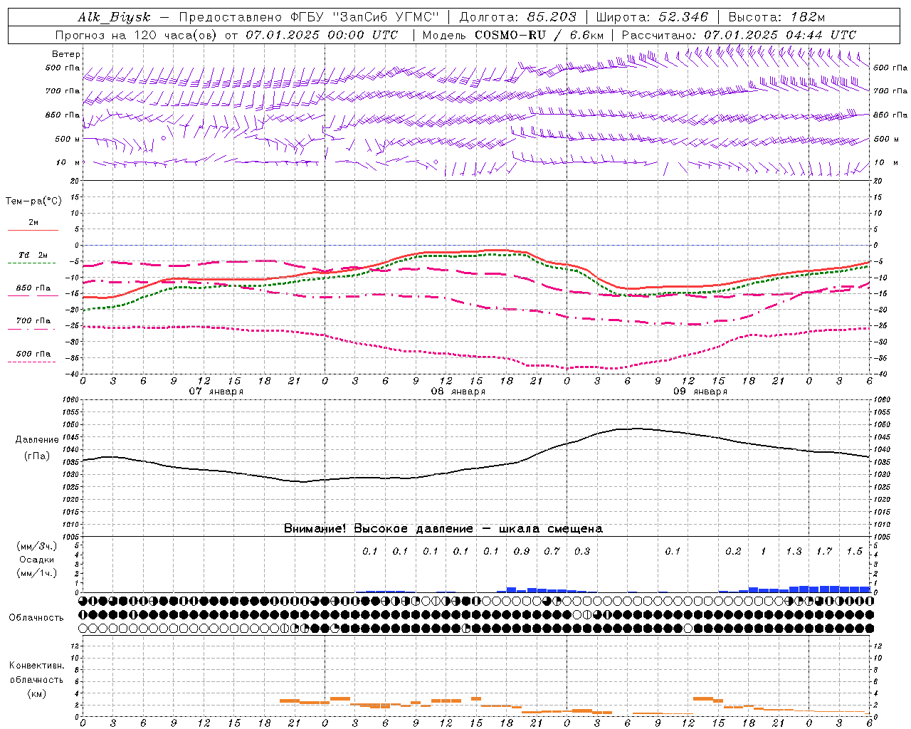Select the 700 гПа temperature legend label
Image resolution: width=911 pixels, height=729 pixels.
click(x=33, y=321)
